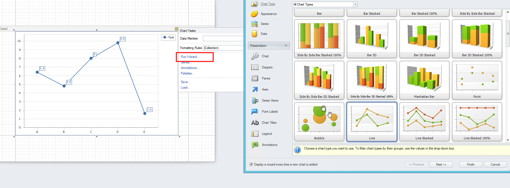Select Side By Side Bar 3D Stacked 100% chart
The height and width of the screenshot is (188, 510).
[372, 80]
